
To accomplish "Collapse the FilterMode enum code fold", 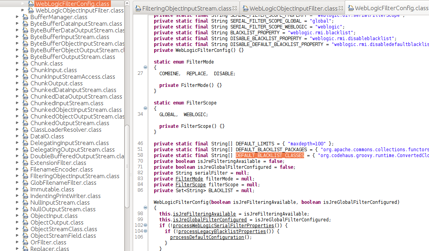I will click(145, 67).
